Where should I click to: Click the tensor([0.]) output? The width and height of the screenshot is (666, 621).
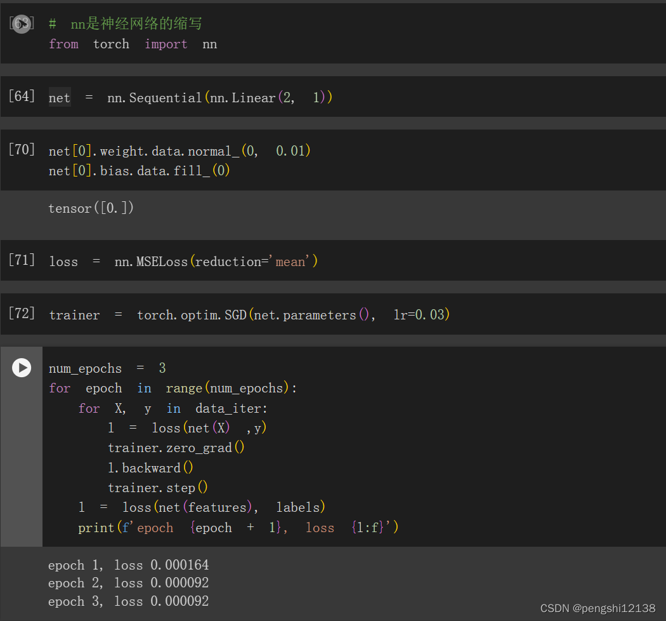(x=91, y=208)
